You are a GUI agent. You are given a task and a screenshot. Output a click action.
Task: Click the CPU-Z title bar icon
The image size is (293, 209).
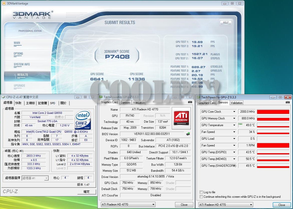[x=3, y=97]
